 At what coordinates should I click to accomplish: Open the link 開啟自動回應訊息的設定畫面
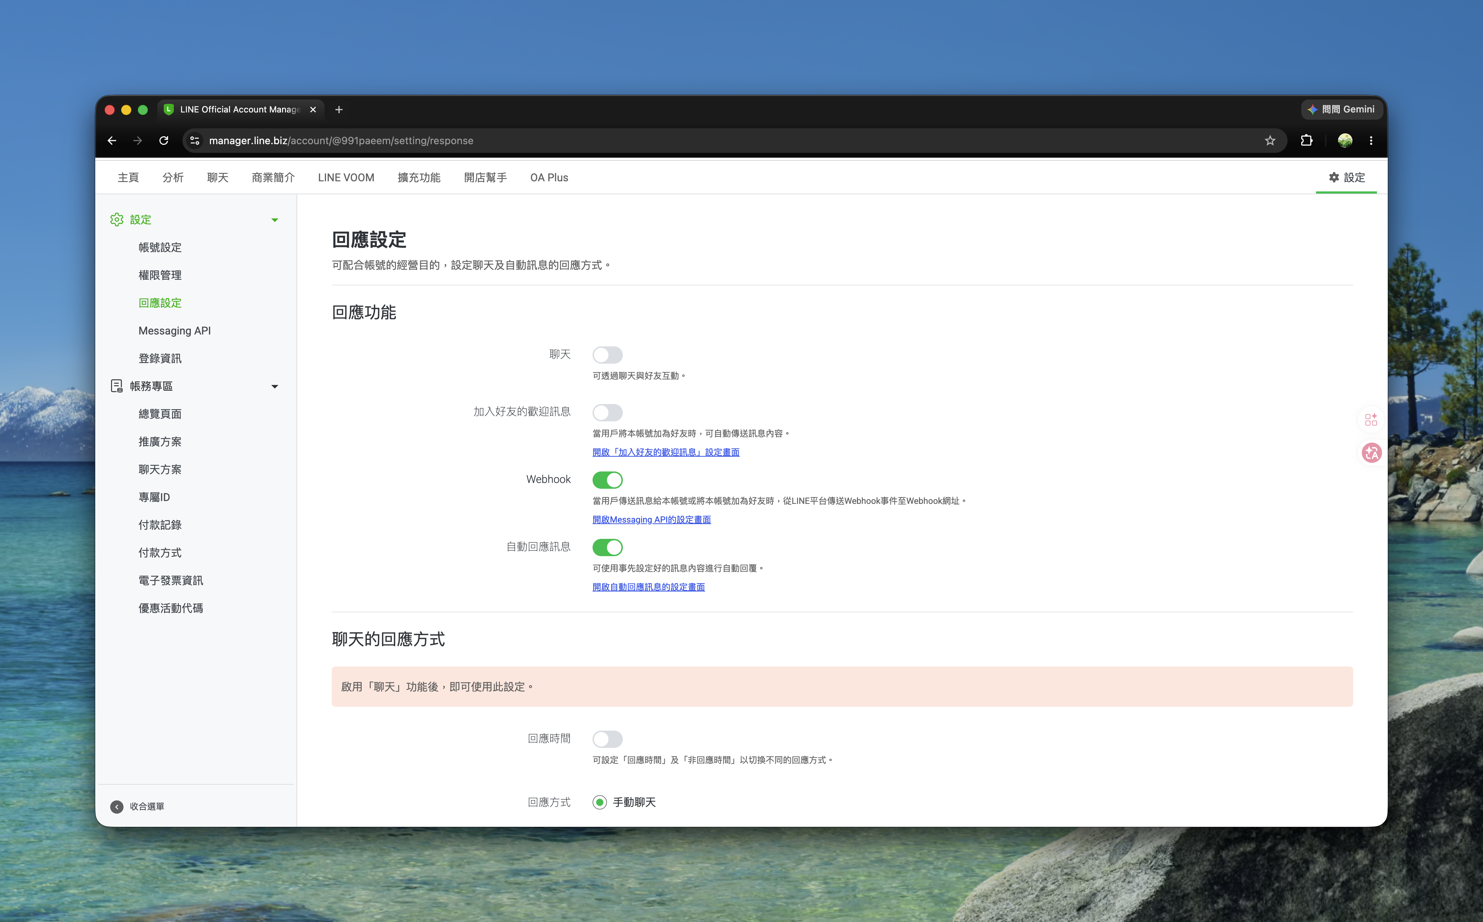click(x=648, y=587)
